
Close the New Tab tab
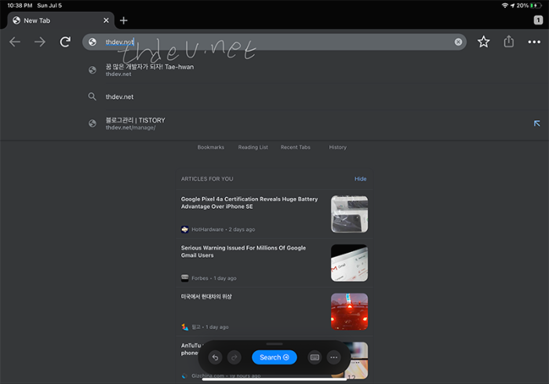click(x=106, y=20)
